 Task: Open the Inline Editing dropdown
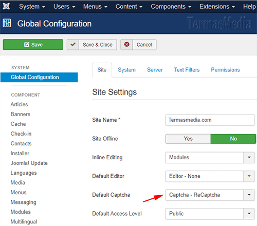click(210, 157)
